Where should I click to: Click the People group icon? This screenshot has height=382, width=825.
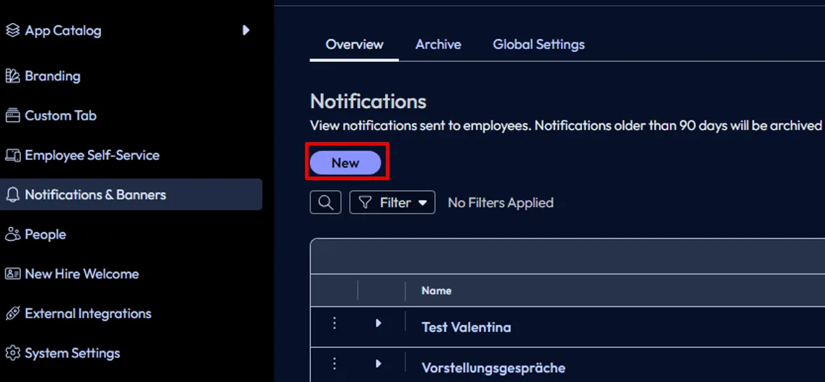(x=13, y=234)
